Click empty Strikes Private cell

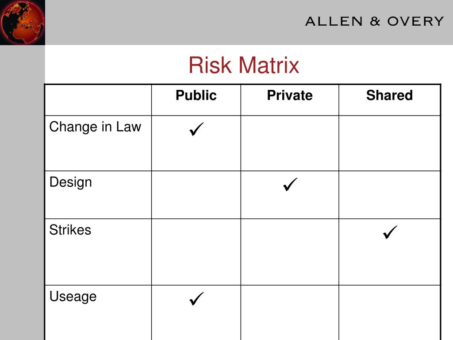coord(290,252)
